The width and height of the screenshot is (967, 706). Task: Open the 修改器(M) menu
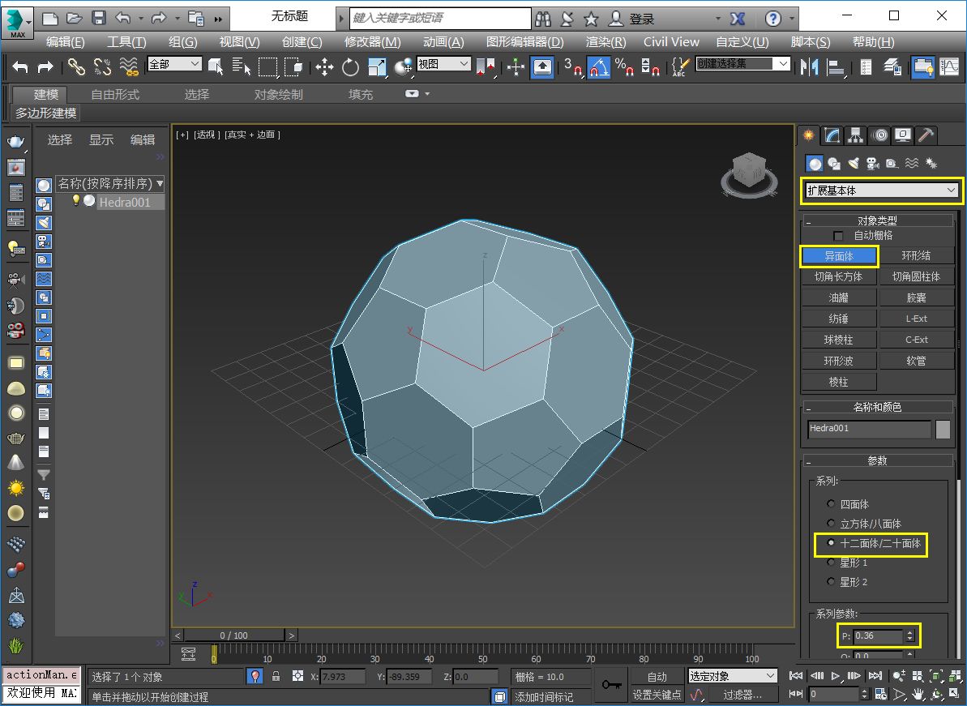coord(373,42)
